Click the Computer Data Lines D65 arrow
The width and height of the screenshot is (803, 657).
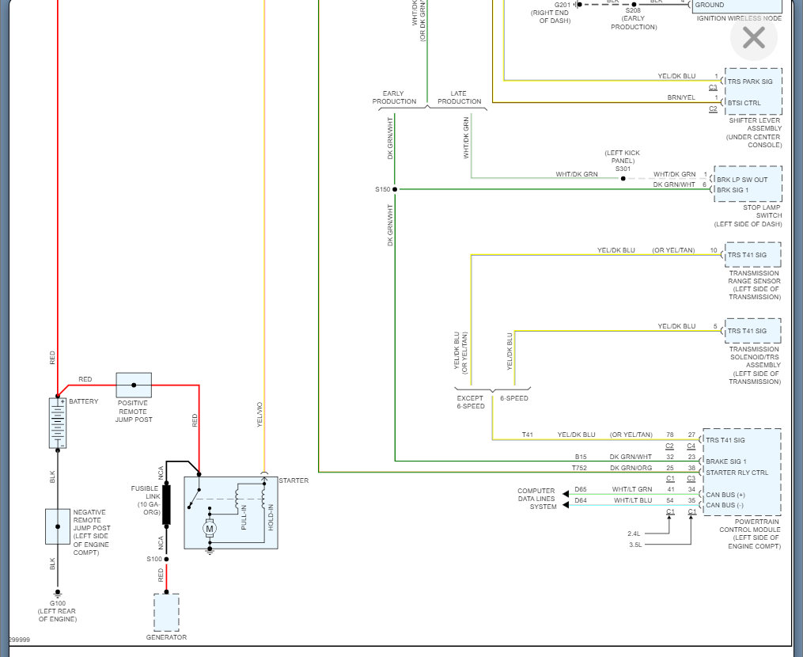(566, 494)
